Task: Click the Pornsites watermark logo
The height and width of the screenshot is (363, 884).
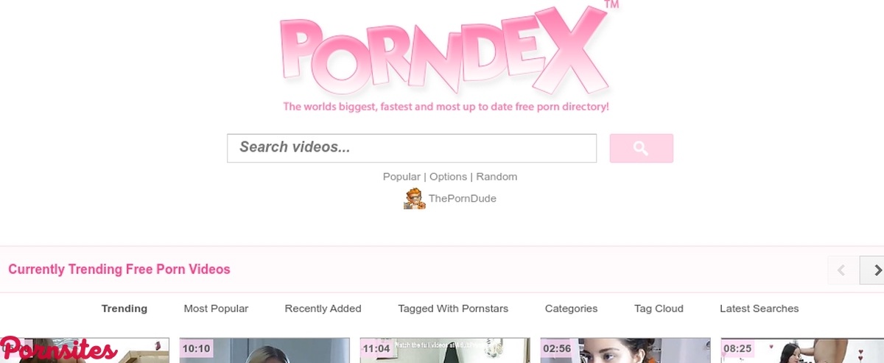Action: click(x=59, y=349)
